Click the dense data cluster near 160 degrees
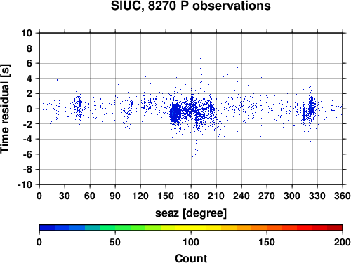The width and height of the screenshot is (351, 263). tap(175, 114)
